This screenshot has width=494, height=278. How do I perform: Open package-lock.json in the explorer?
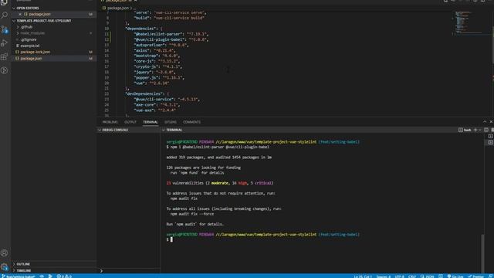point(54,52)
